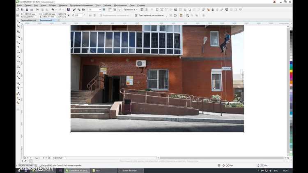Click the horizontal scrollbar below canvas
Viewport: 308px width, 173px height.
(x=222, y=158)
